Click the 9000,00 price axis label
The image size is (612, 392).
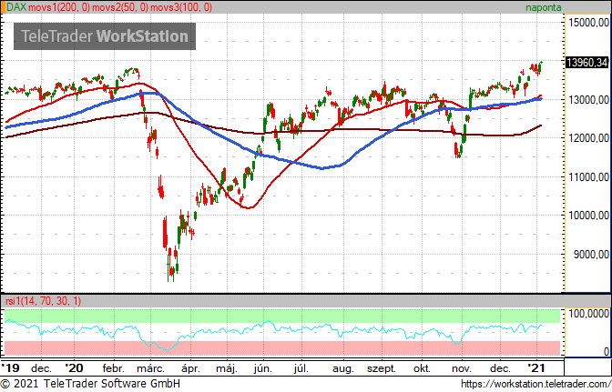click(591, 255)
